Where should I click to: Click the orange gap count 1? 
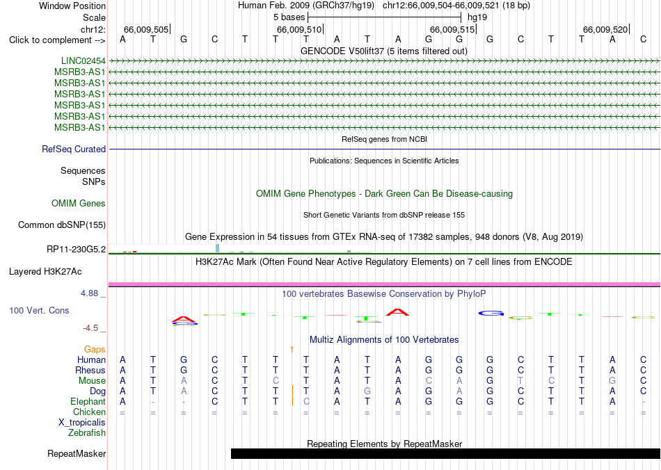tap(292, 350)
